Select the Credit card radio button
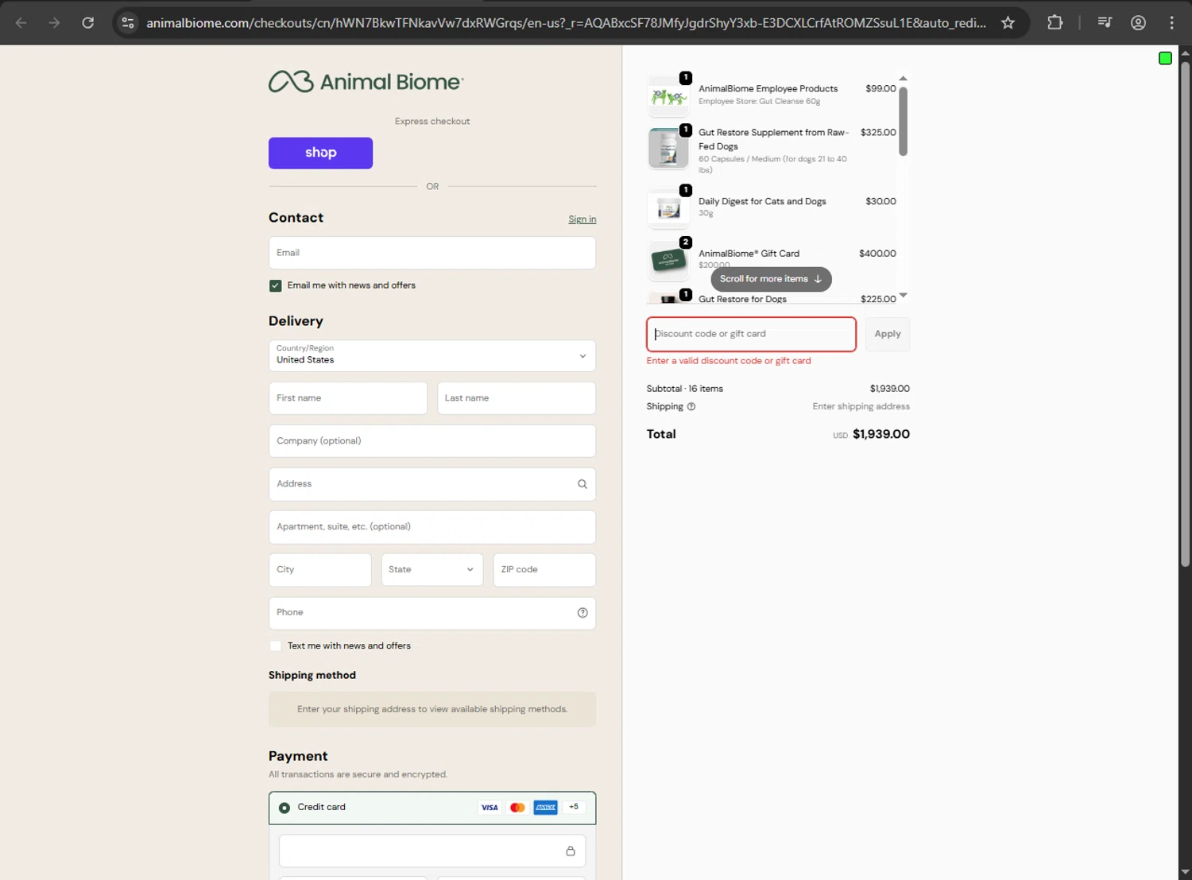Screen dimensions: 1192x880 (284, 808)
